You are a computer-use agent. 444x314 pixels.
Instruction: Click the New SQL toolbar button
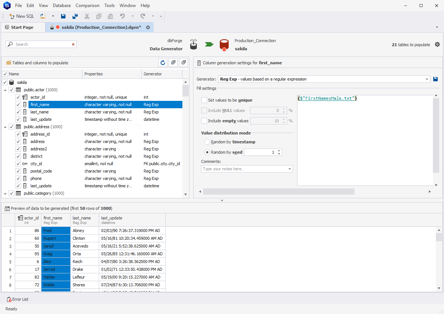[x=21, y=16]
